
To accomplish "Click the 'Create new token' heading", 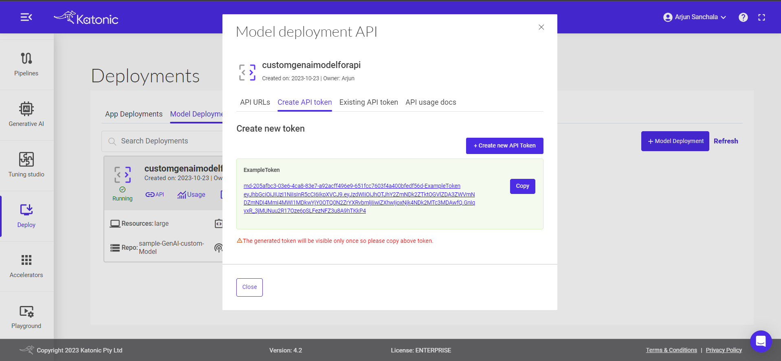I will (271, 129).
